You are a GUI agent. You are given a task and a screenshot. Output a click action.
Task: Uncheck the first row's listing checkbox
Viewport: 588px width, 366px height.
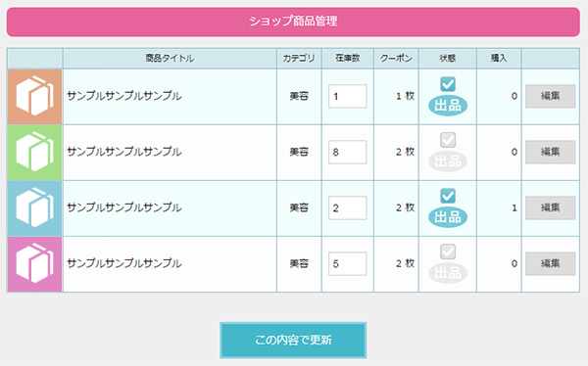(x=448, y=84)
